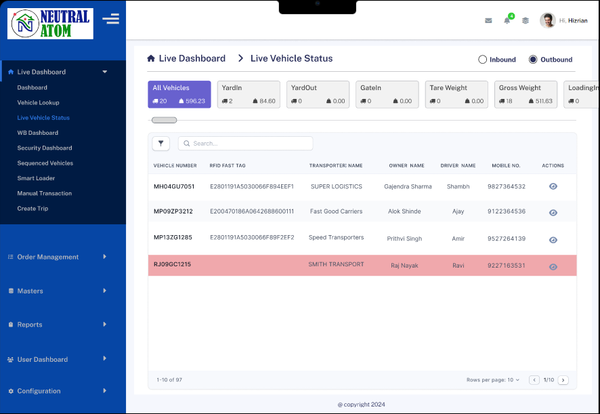Screen dimensions: 600x414
Task: Click the home icon in breadcrumb
Action: tap(151, 59)
